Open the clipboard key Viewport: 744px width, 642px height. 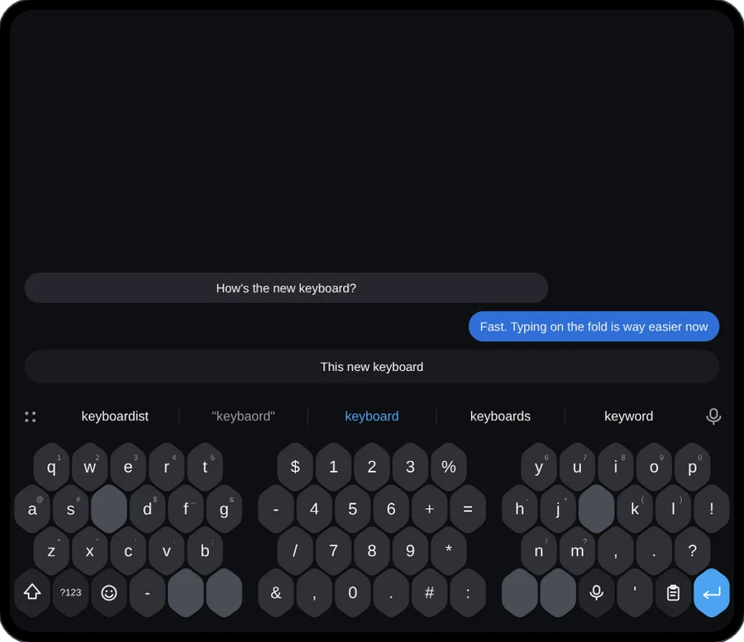click(673, 592)
